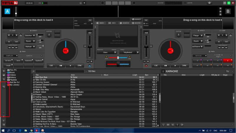The width and height of the screenshot is (236, 133).
Task: Click left deck TAP button
Action: click(x=90, y=20)
